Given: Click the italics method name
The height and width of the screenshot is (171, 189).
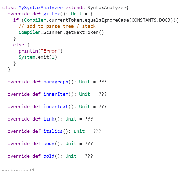Looking at the screenshot, I should point(53,131).
